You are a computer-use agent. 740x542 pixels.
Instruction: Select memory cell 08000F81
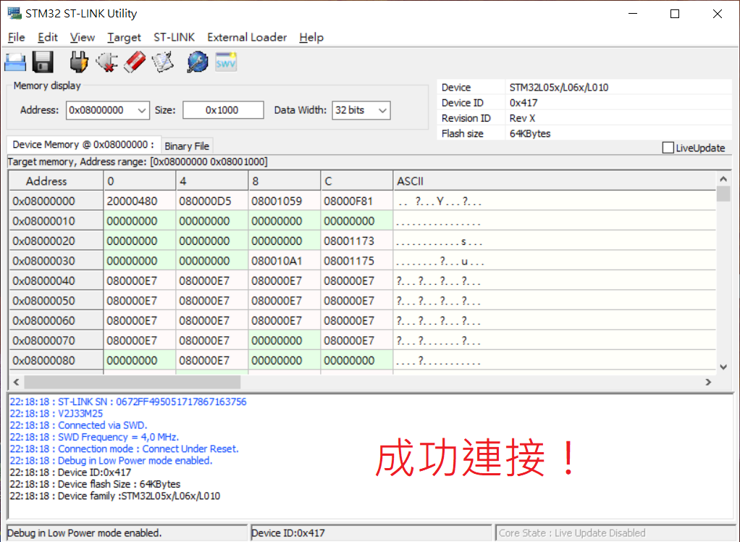tap(357, 201)
